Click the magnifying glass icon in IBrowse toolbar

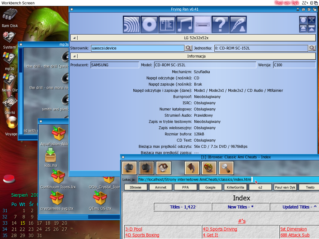[x=226, y=168]
